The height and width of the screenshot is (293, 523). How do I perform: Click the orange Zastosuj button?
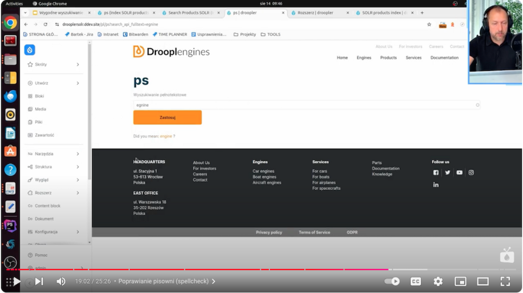(x=167, y=118)
